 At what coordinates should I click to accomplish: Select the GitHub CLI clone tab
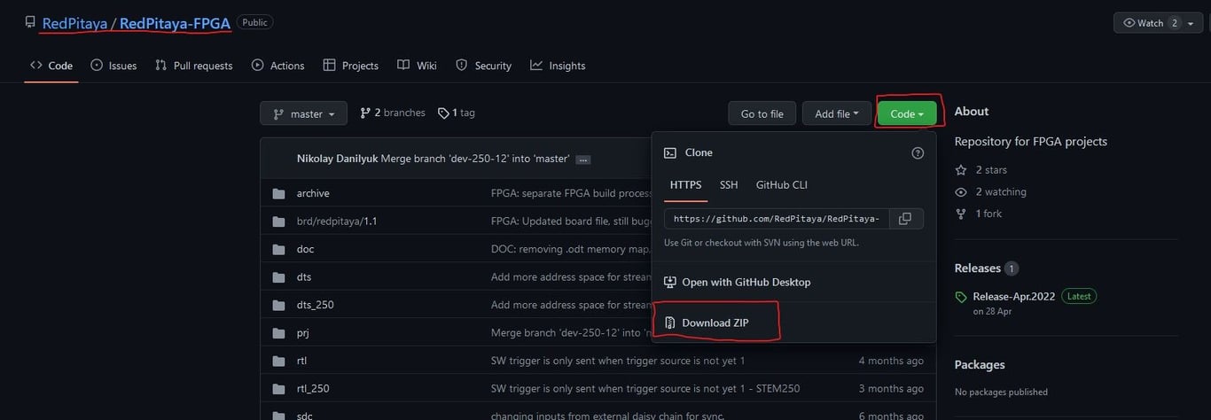tap(781, 185)
